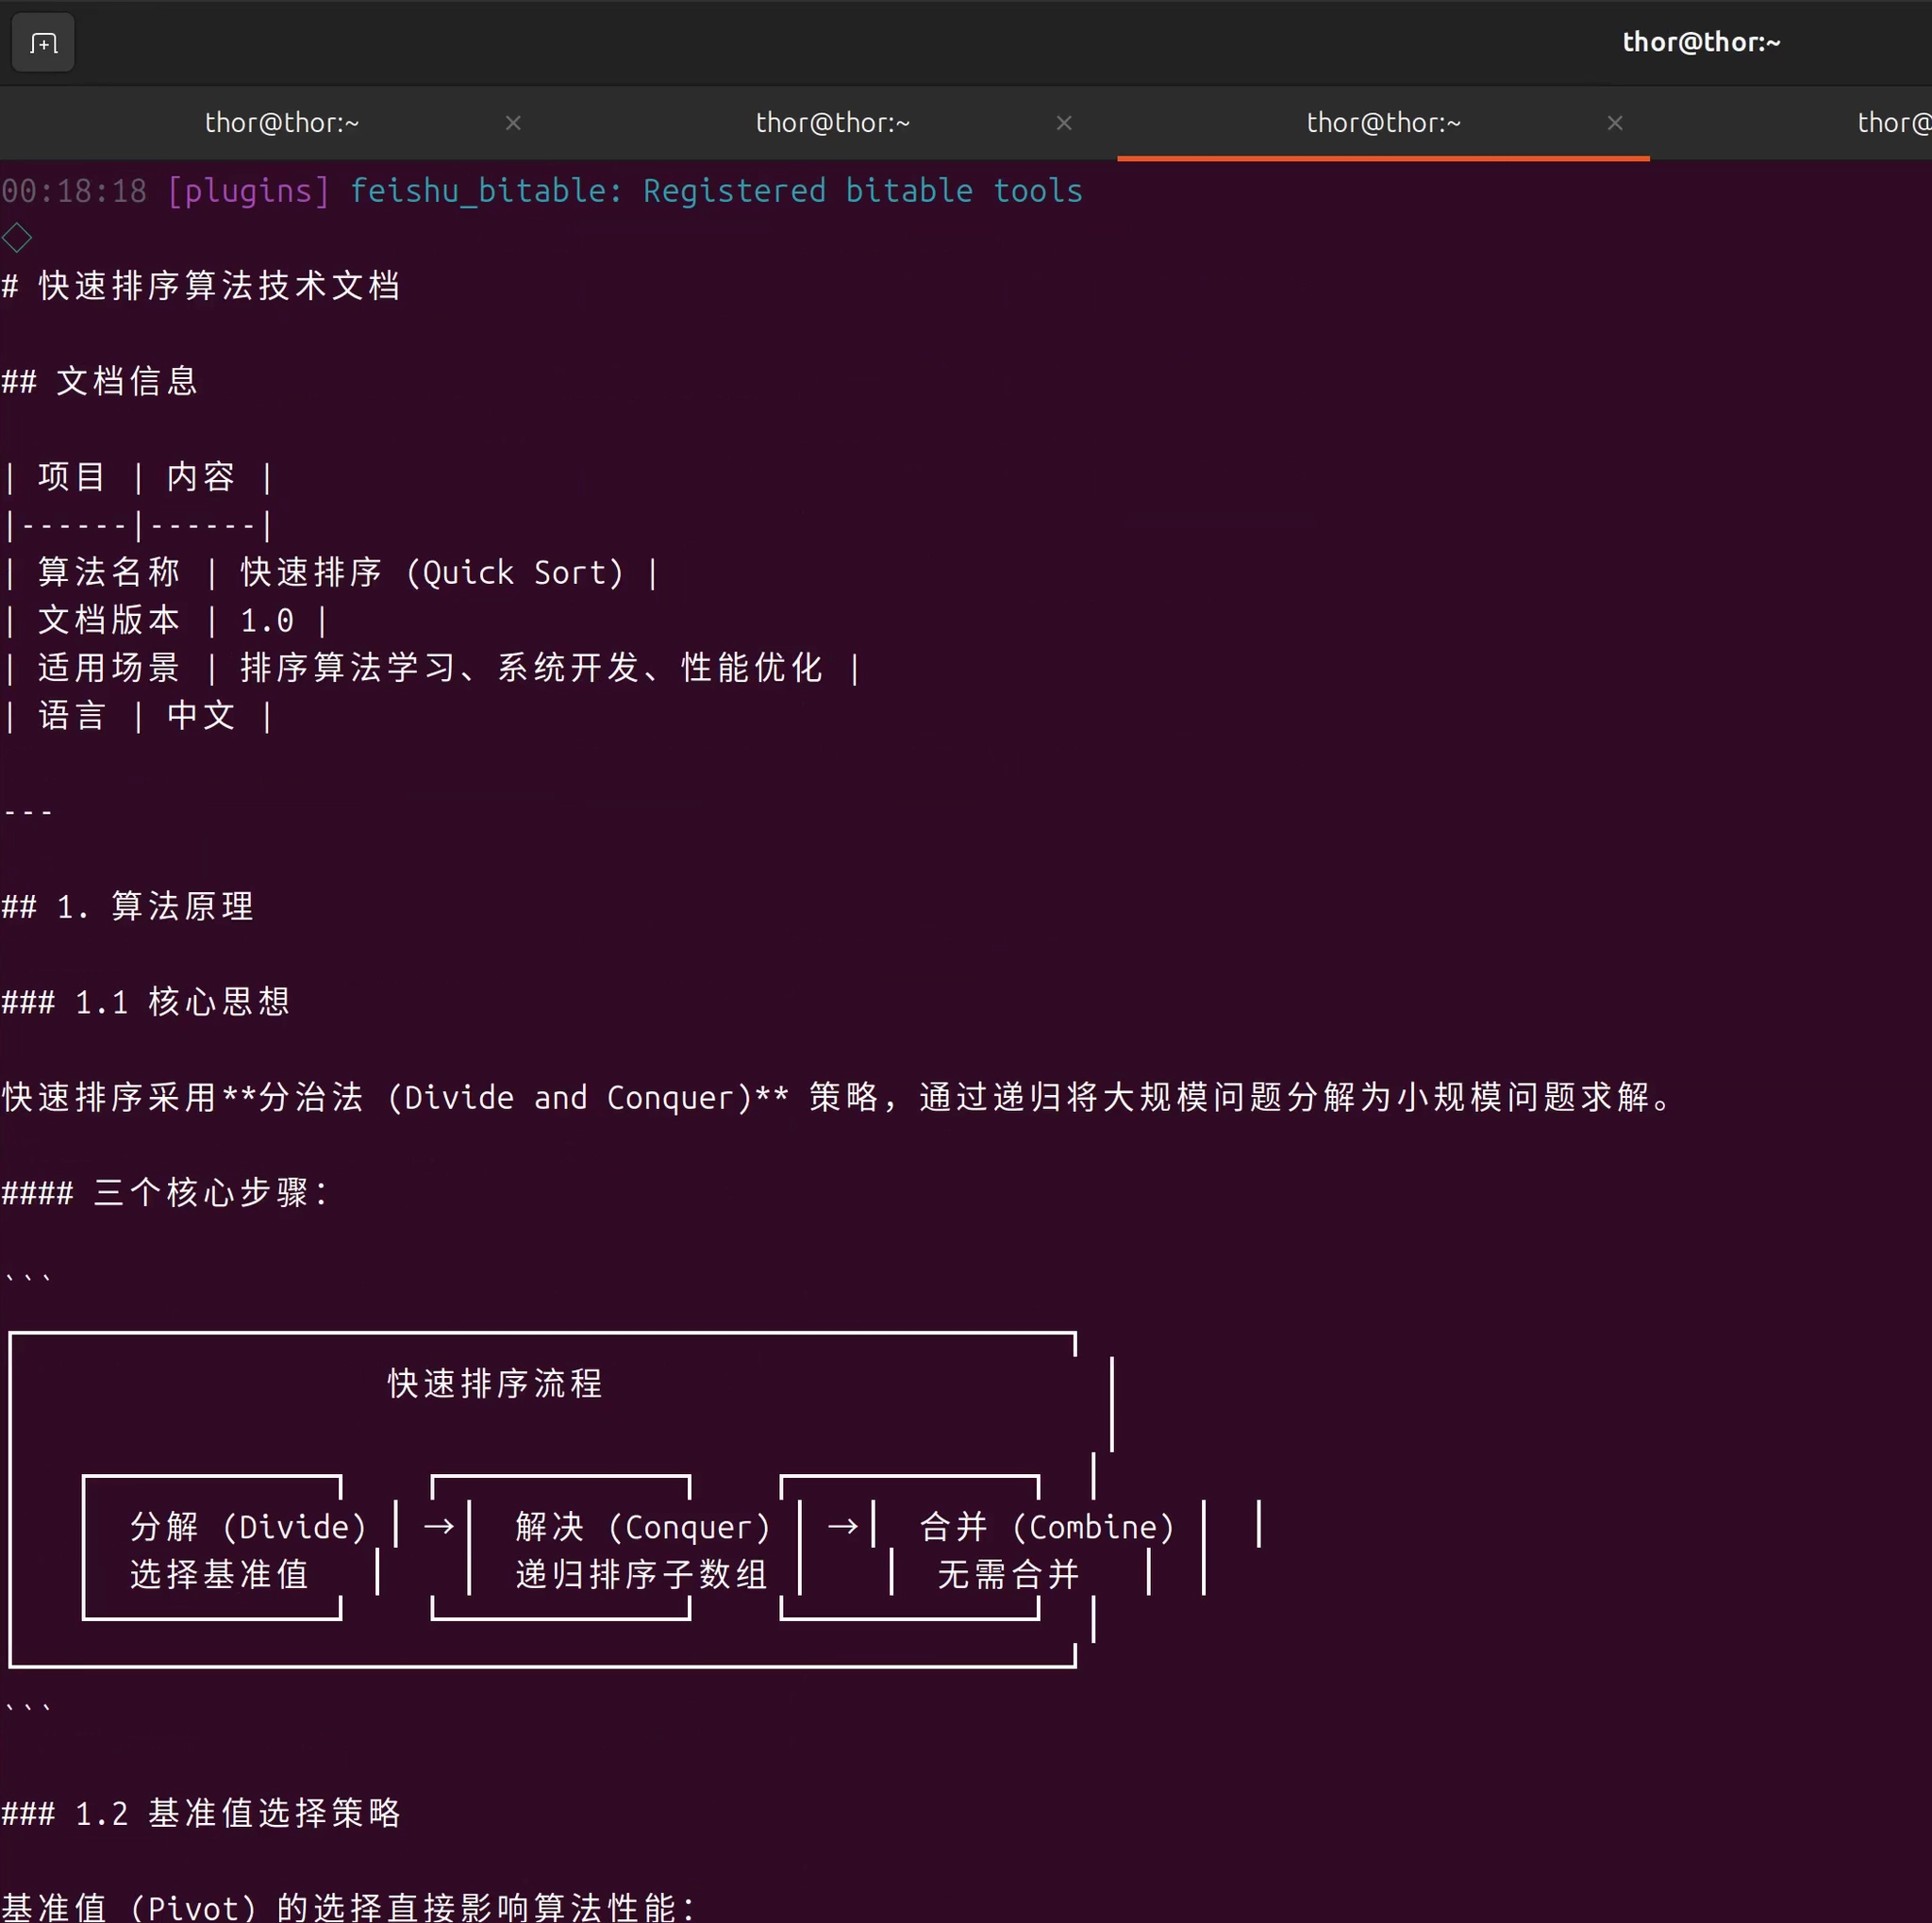Select the active third thor@thor:~ tab

tap(1383, 123)
